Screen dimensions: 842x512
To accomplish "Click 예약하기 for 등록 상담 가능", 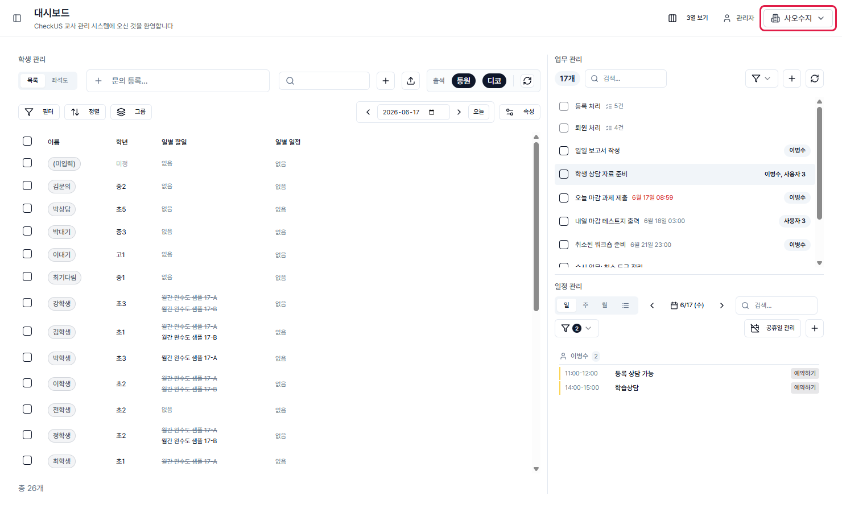I will [x=805, y=373].
